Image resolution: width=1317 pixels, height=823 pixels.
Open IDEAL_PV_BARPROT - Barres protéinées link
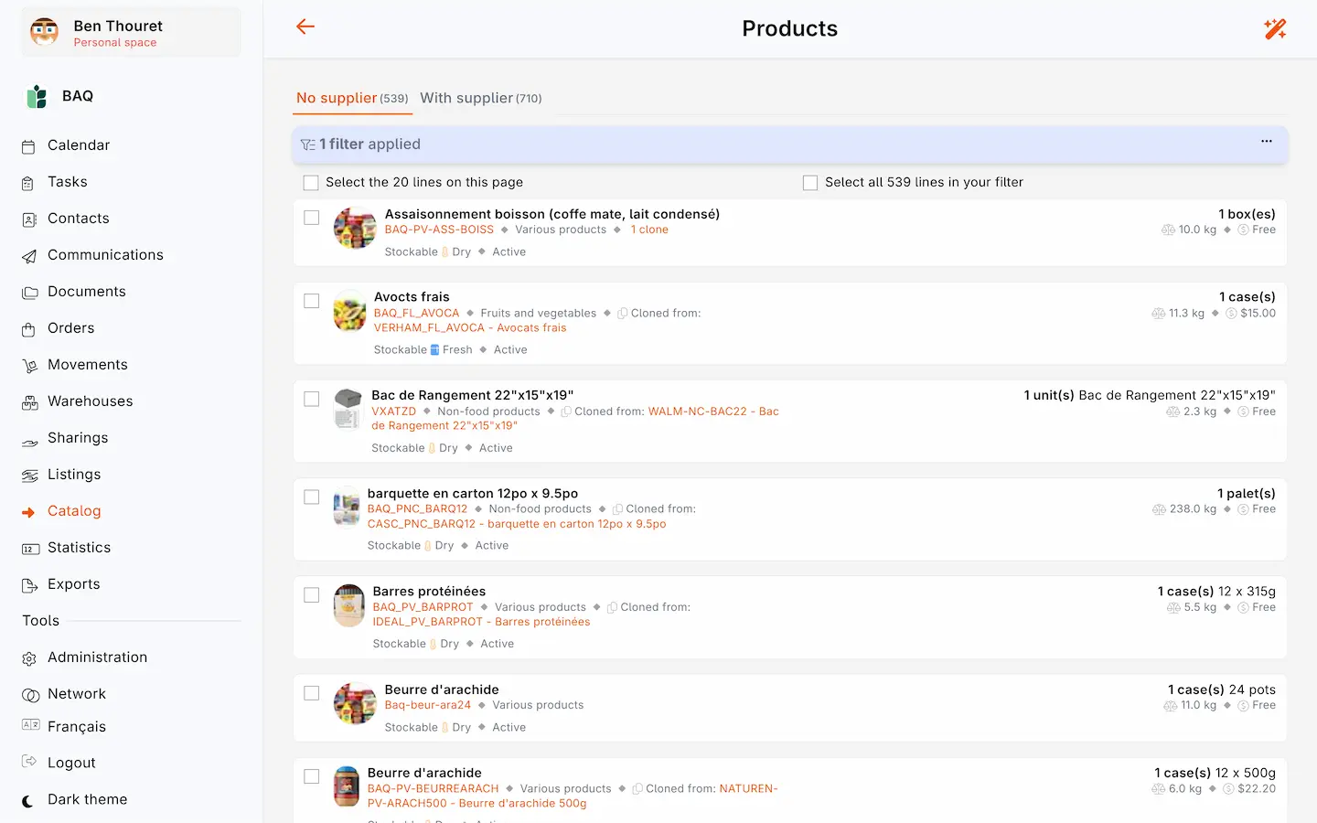[x=481, y=622]
